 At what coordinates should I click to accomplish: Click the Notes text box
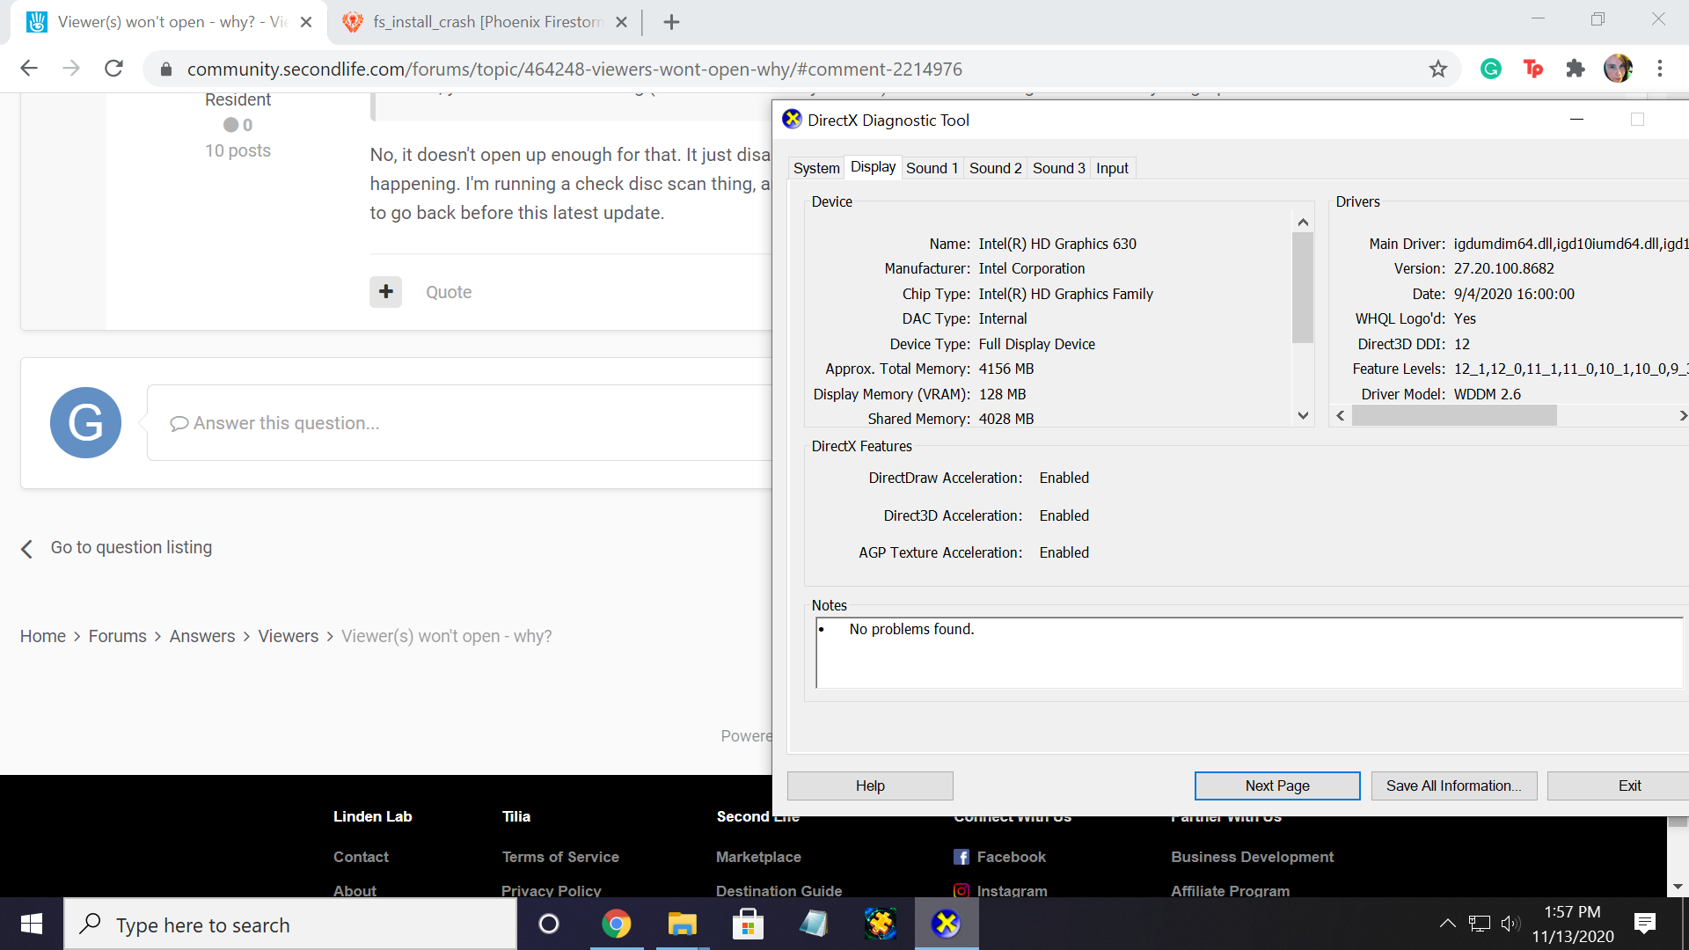pyautogui.click(x=1249, y=653)
